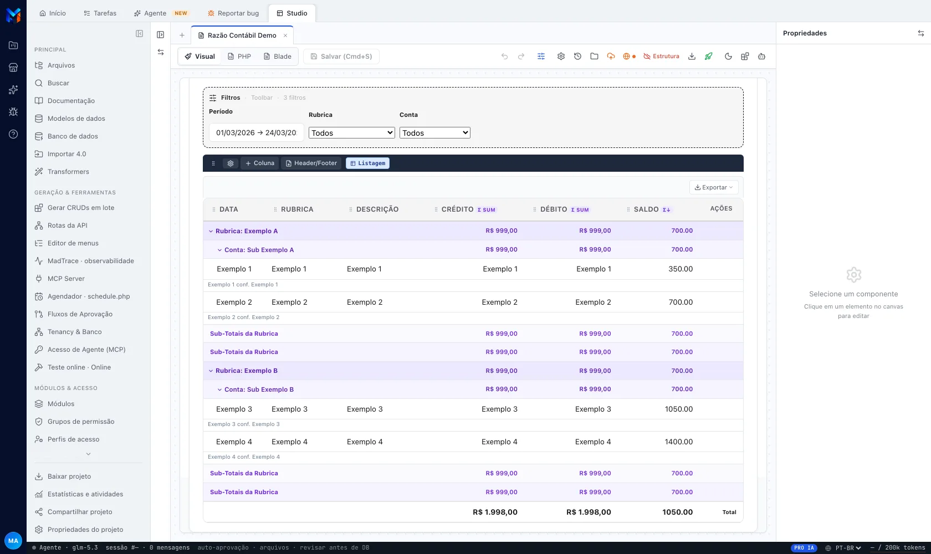The image size is (931, 554).
Task: Open the version history clock icon
Action: 577,57
